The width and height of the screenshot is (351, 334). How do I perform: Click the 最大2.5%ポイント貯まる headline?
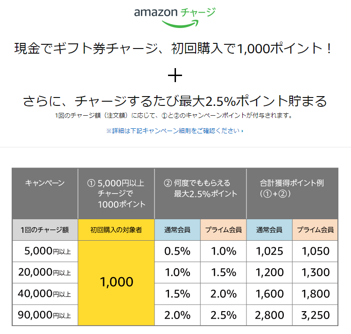tap(175, 101)
